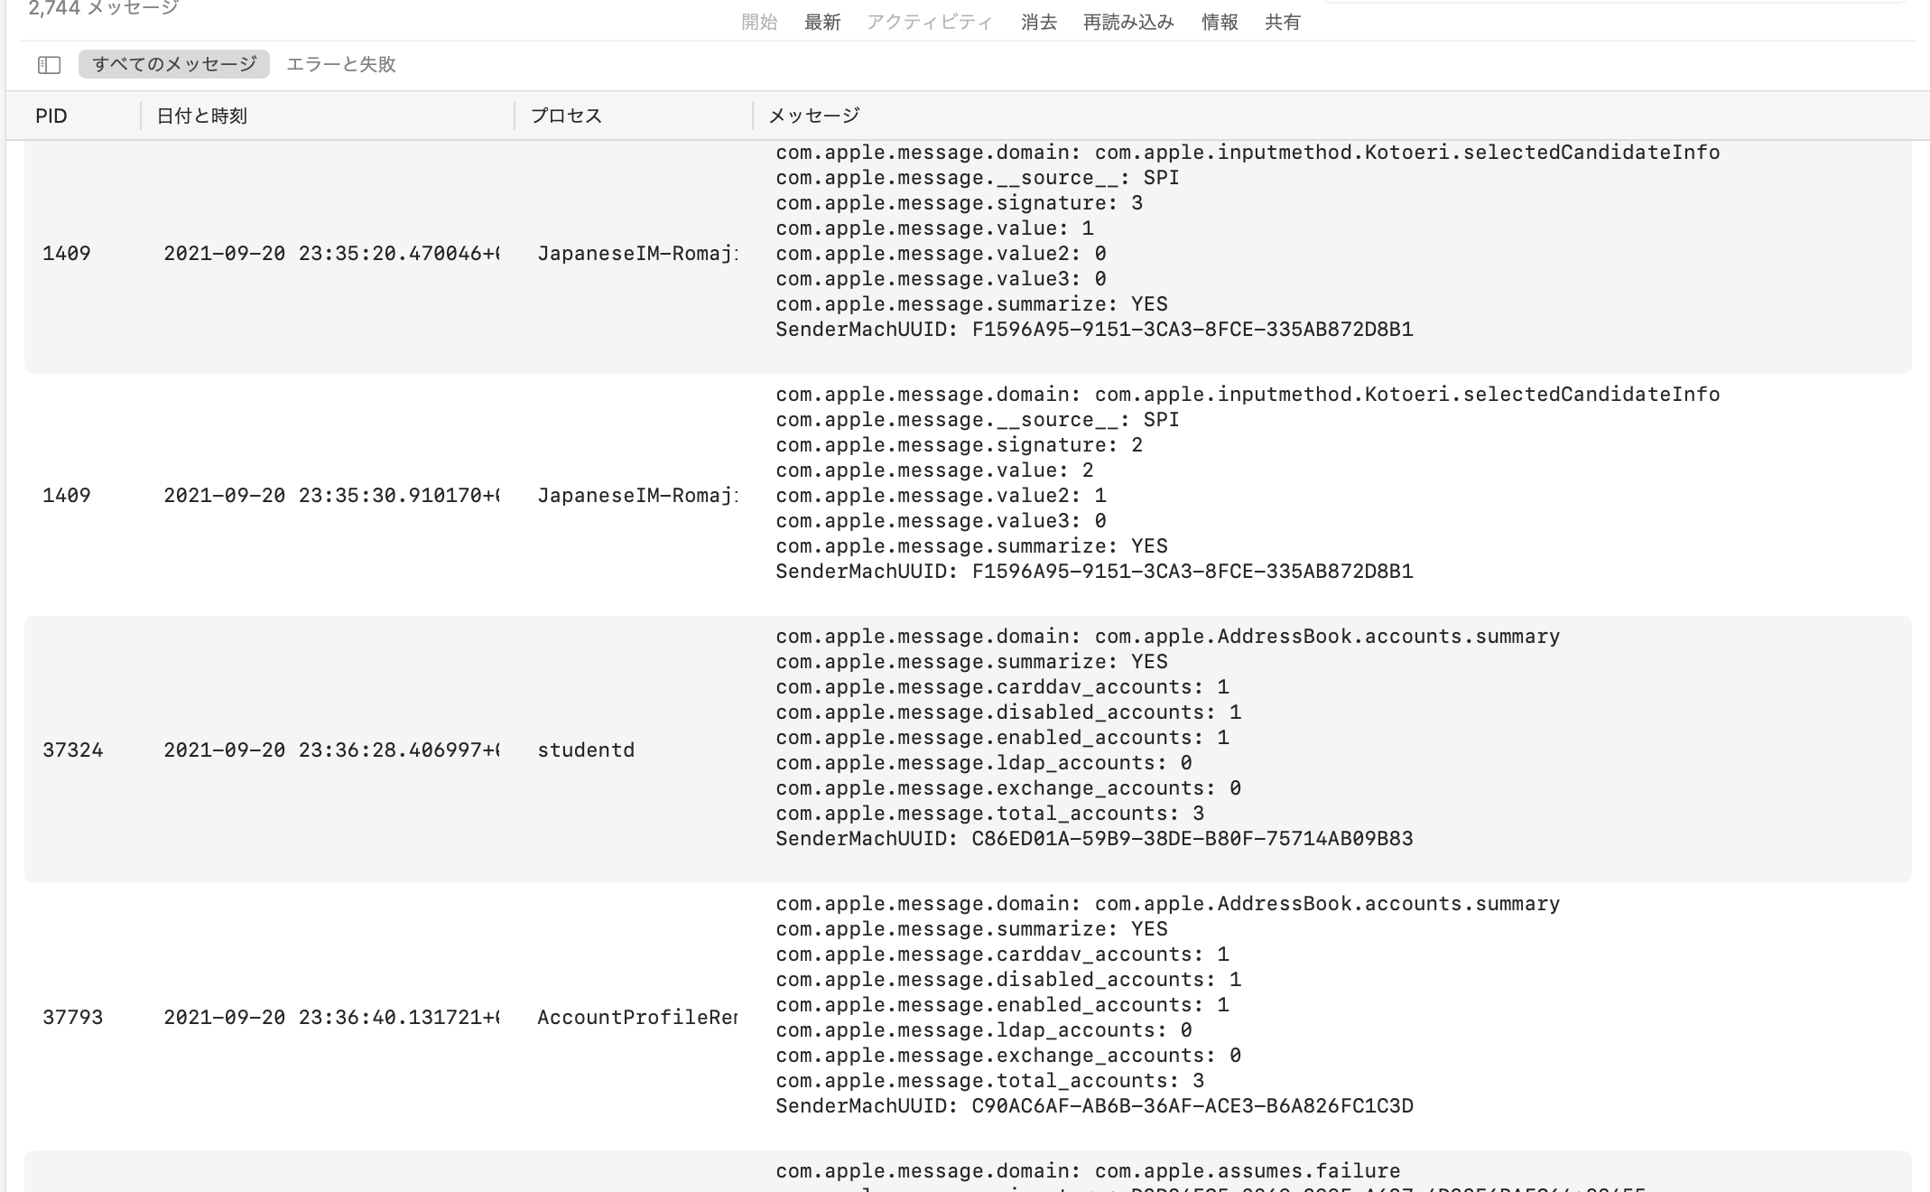Click the 消去 toolbar button
1930x1192 pixels.
point(1039,23)
